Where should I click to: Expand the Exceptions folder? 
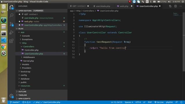pyautogui.click(x=41, y=39)
